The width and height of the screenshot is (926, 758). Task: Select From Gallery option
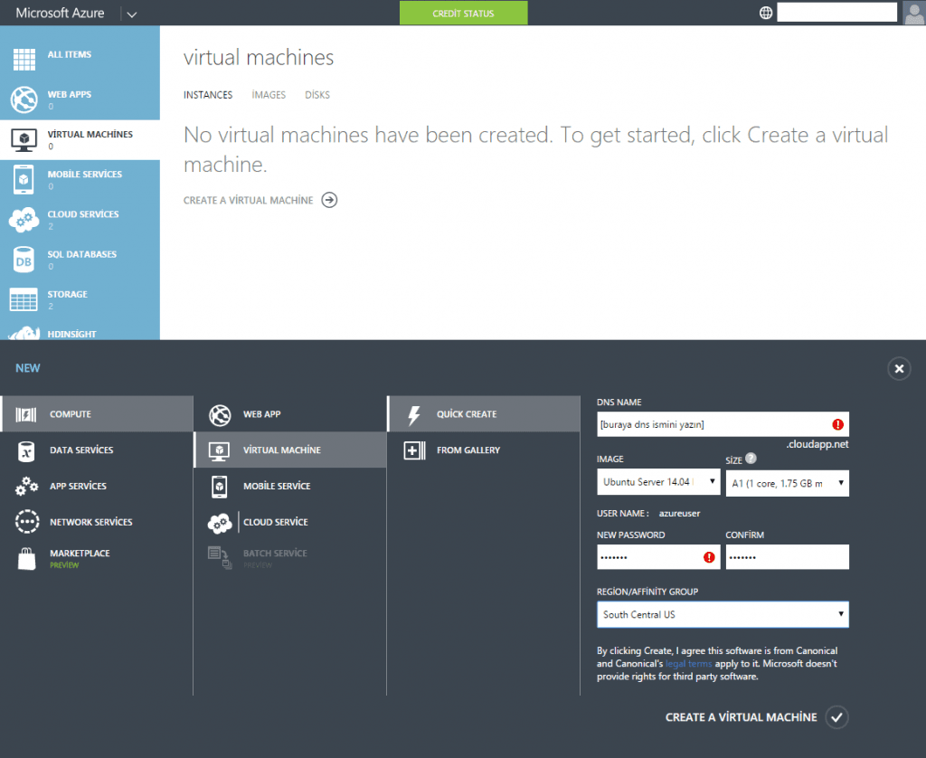tap(468, 450)
